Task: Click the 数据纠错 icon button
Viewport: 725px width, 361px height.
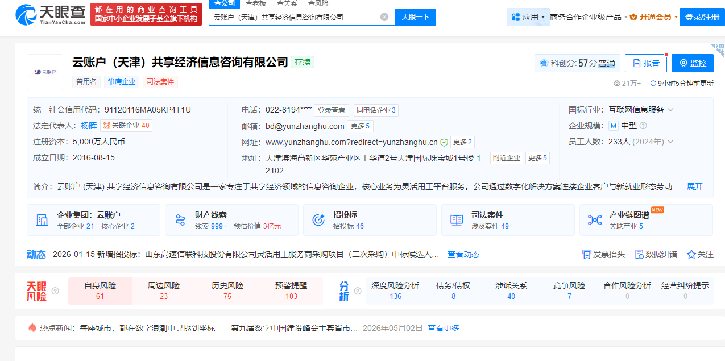Action: [656, 254]
